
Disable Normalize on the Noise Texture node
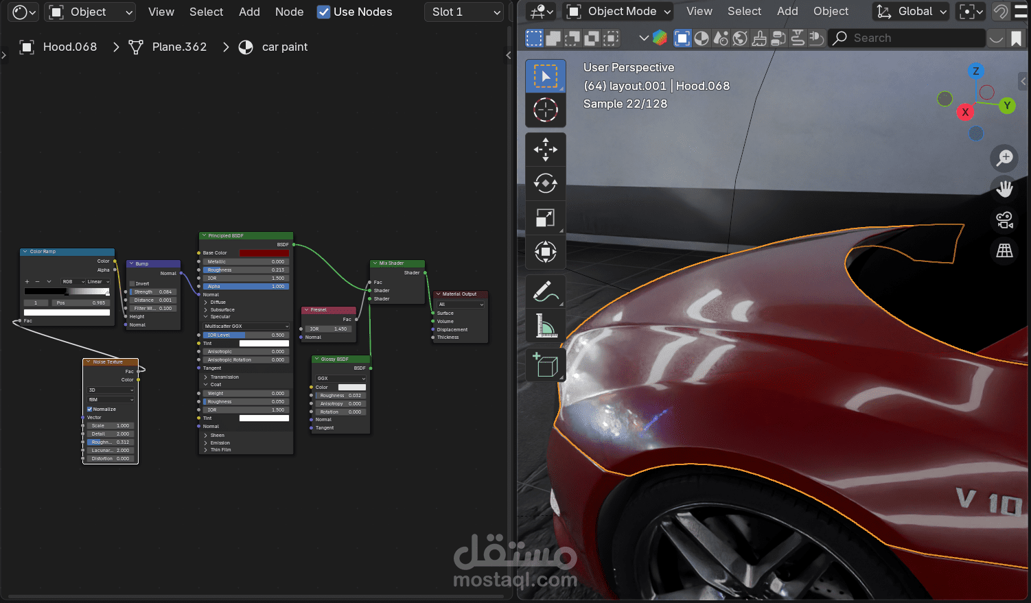click(89, 410)
